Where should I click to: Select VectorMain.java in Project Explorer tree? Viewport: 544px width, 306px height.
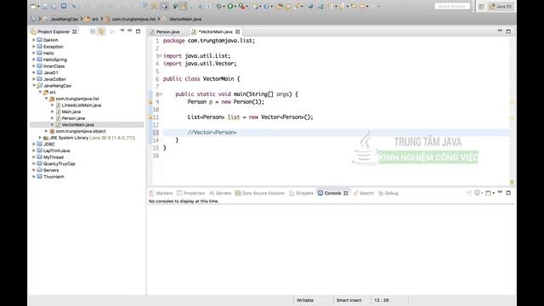pos(77,125)
